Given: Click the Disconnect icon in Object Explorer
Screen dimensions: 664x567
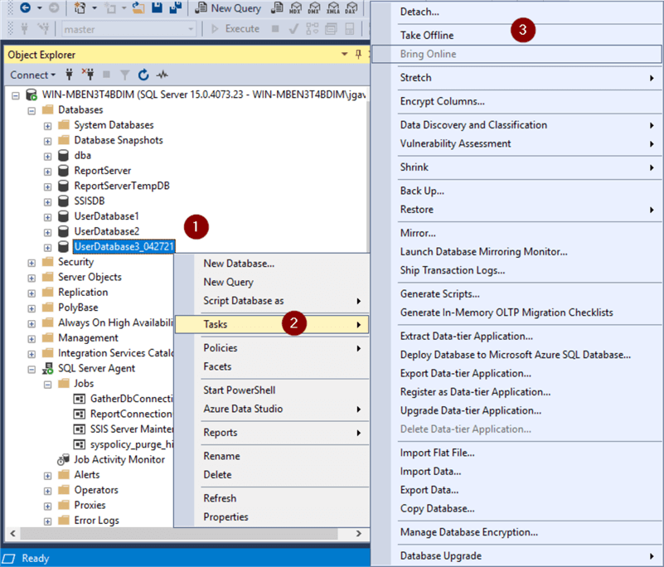Looking at the screenshot, I should tap(87, 75).
